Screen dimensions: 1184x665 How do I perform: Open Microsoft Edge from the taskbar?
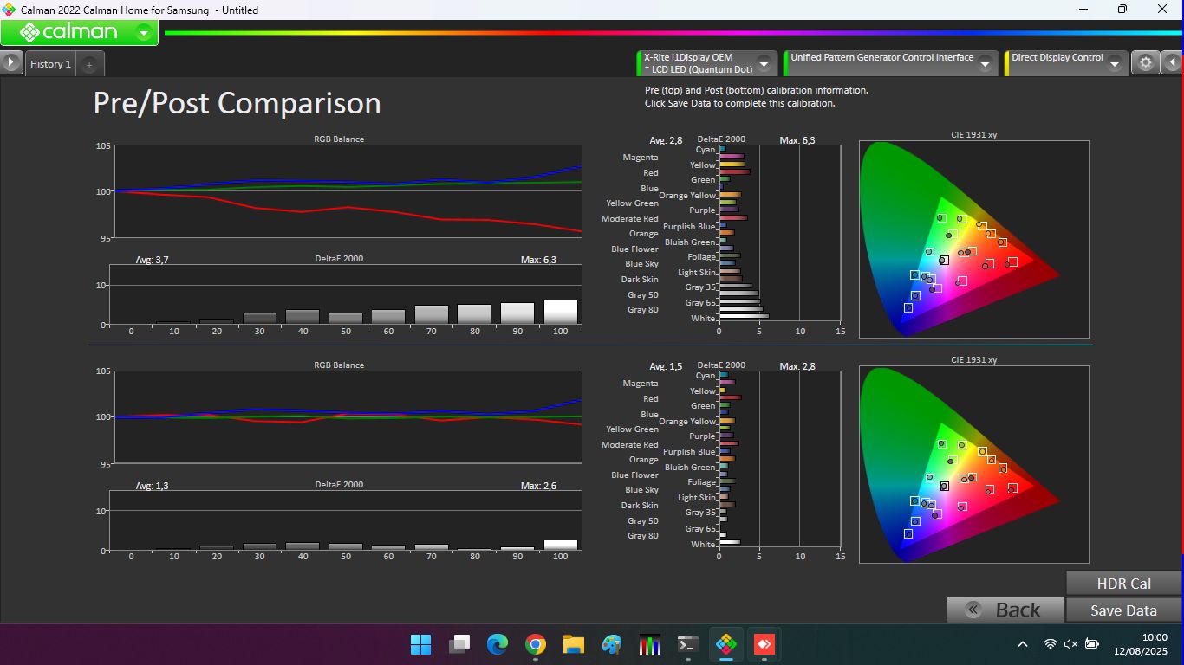(498, 644)
